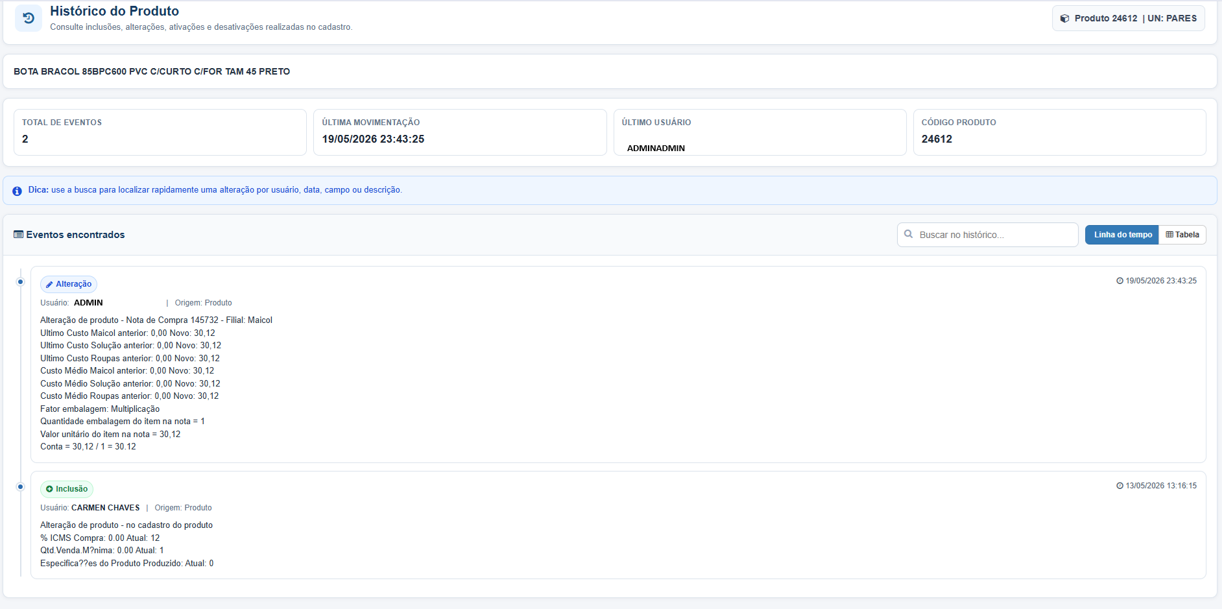Click the plus icon in Inclusão badge
This screenshot has height=609, width=1222.
49,489
